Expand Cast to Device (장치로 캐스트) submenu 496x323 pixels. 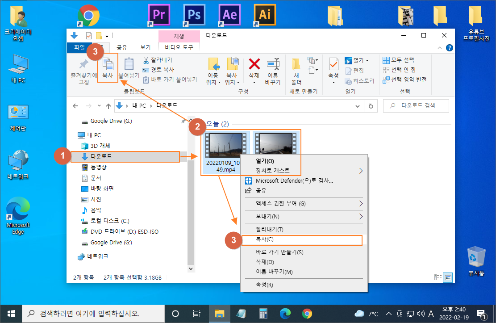point(304,171)
